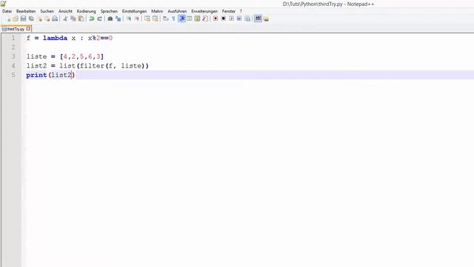Undo with the green arrow icon
Viewport: 474px width, 267px height.
click(x=92, y=19)
